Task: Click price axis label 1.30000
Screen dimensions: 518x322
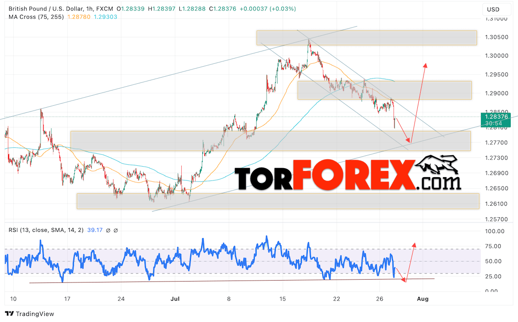Action: tap(497, 56)
